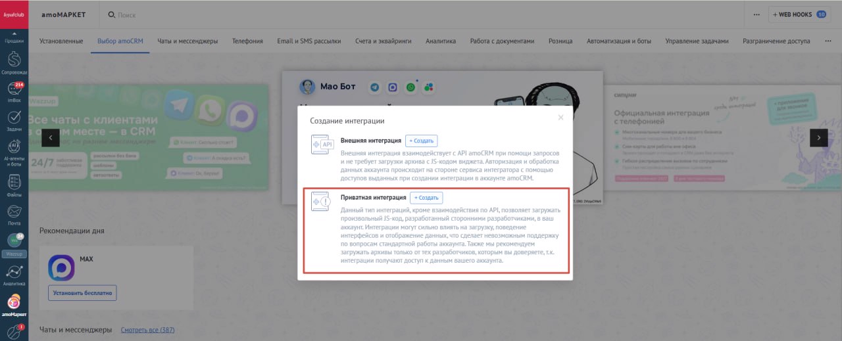This screenshot has width=842, height=341.
Task: Open the imBox chat icon in sidebar
Action: [x=14, y=93]
